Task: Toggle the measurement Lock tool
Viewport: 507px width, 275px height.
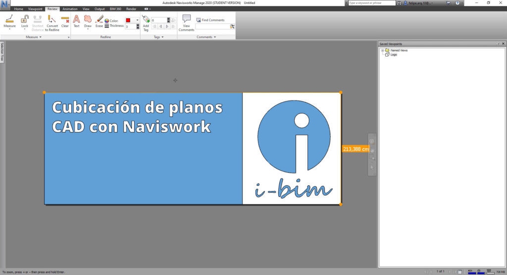Action: click(25, 22)
